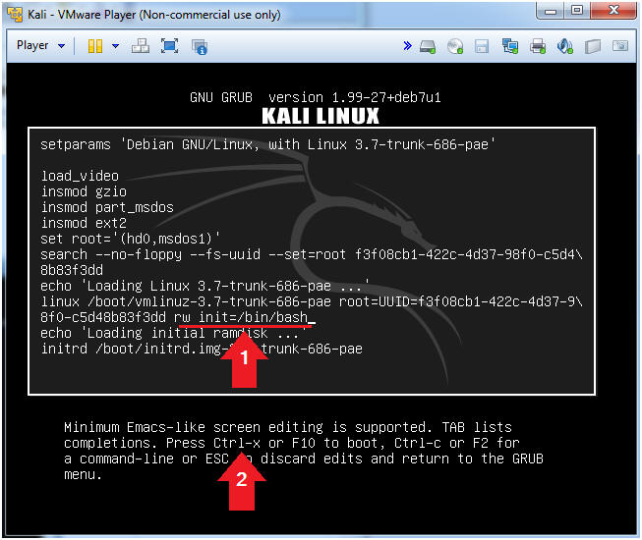Click the 'GNU GRUB version 1.99-27+deb7u1' header
Image resolution: width=642 pixels, height=540 pixels.
(316, 97)
